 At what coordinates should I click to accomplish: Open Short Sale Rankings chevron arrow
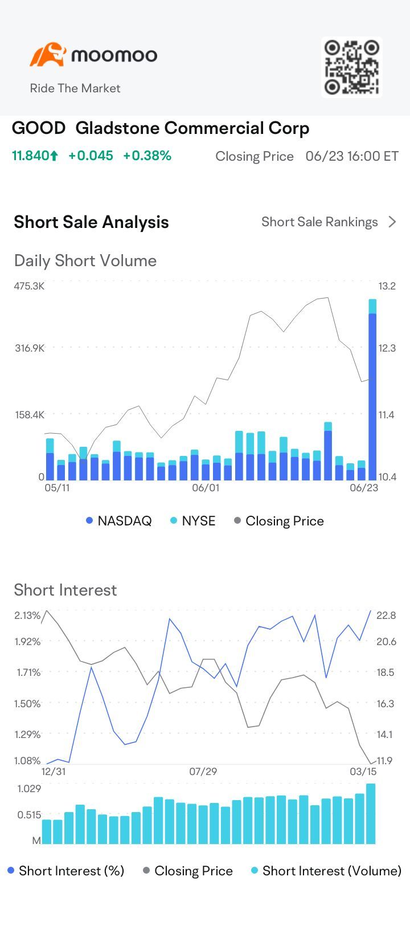(x=392, y=222)
